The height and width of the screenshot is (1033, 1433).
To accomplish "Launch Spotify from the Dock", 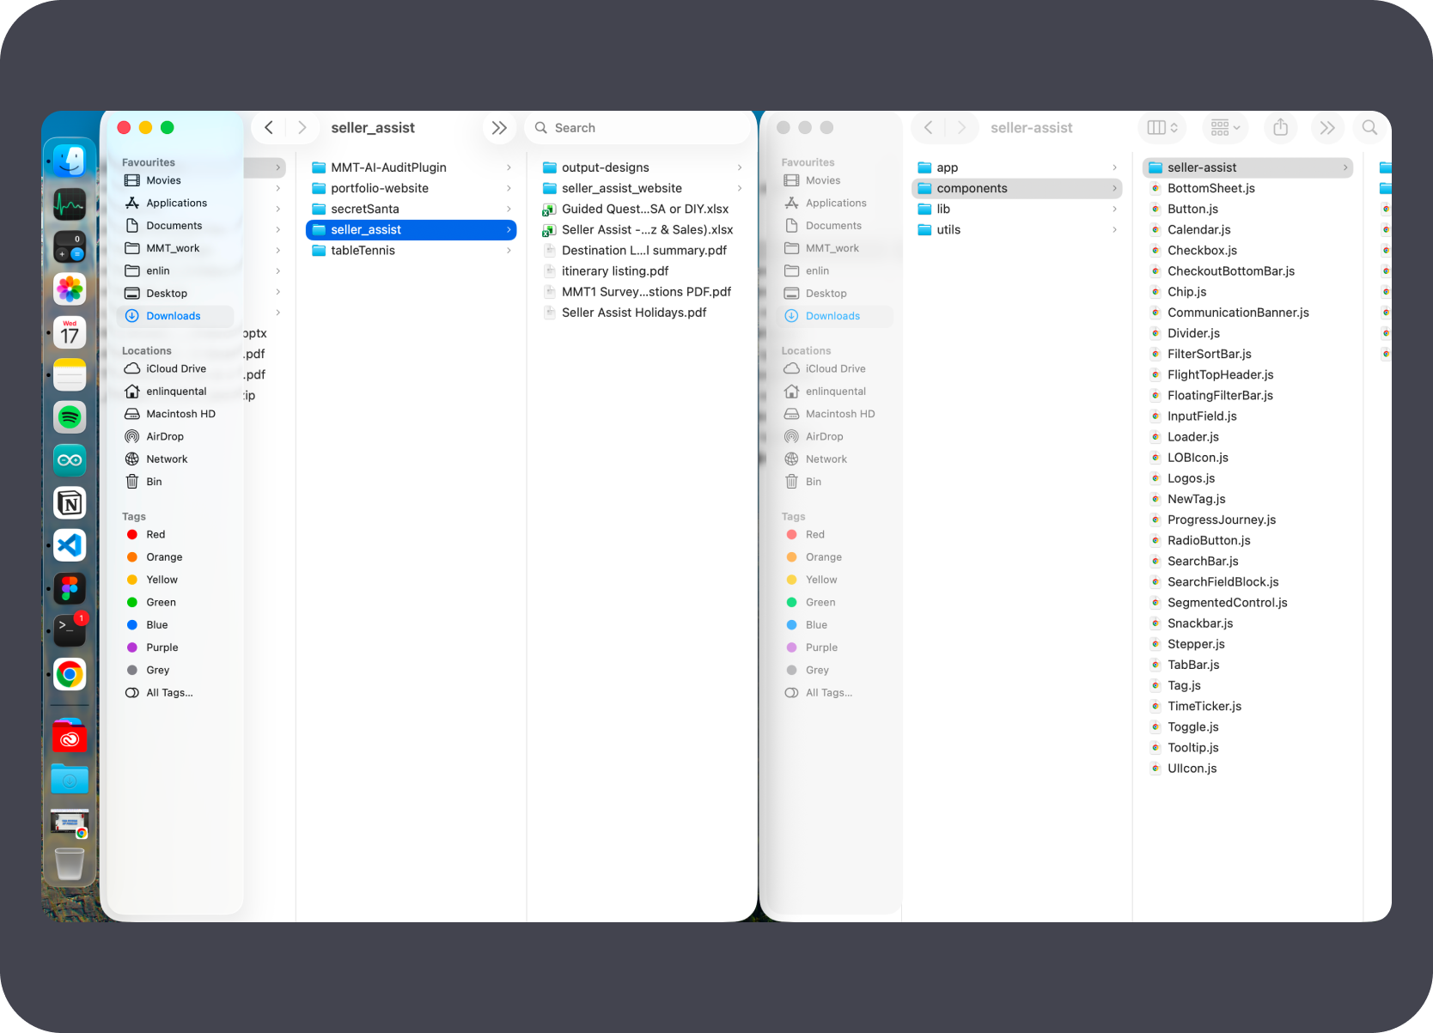I will click(70, 417).
